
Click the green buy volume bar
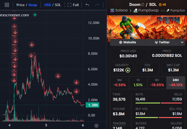click(147, 117)
